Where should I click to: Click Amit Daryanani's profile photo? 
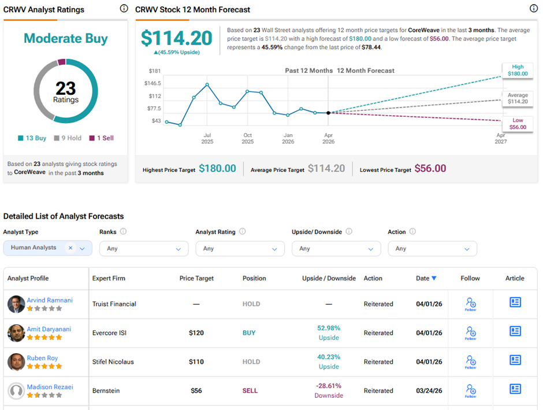coord(16,333)
